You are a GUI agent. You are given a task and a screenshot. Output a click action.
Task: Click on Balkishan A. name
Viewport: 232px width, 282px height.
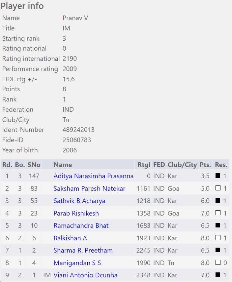pyautogui.click(x=71, y=238)
